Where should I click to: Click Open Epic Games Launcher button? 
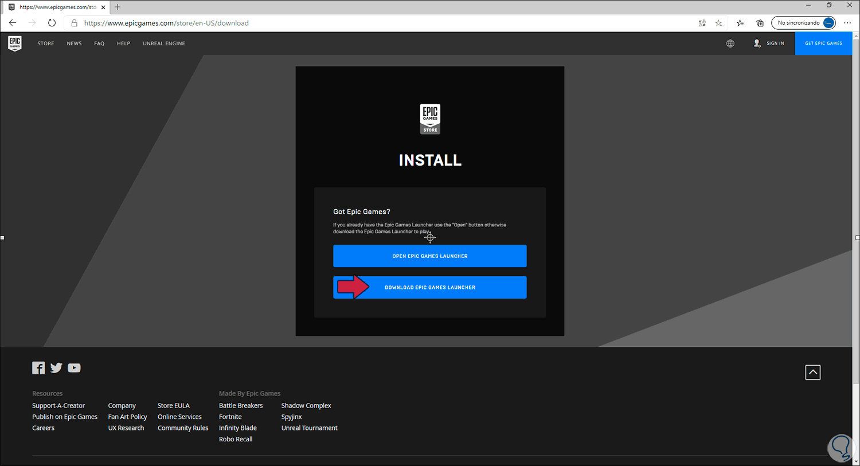(430, 256)
